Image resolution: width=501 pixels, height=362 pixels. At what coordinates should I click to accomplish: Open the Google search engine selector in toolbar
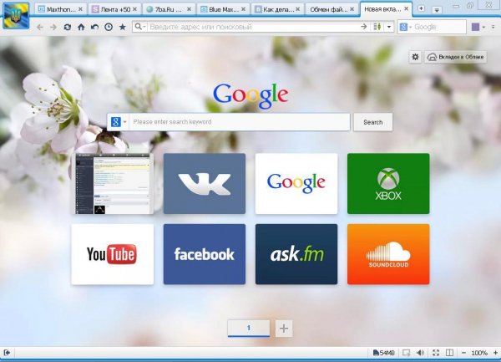click(406, 28)
